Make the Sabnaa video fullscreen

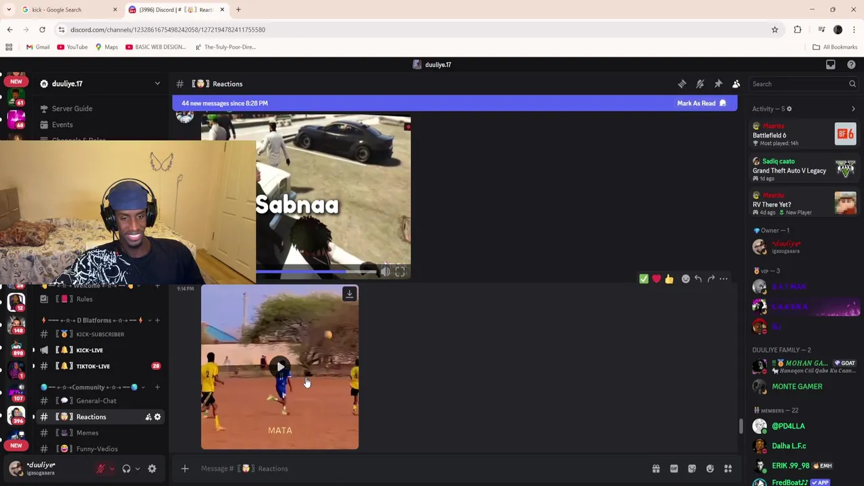coord(400,271)
